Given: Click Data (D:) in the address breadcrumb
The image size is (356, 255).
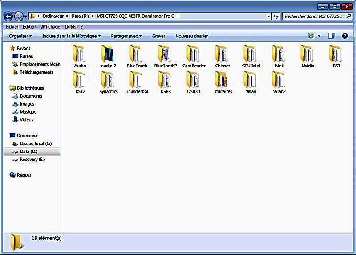Looking at the screenshot, I should (x=80, y=16).
